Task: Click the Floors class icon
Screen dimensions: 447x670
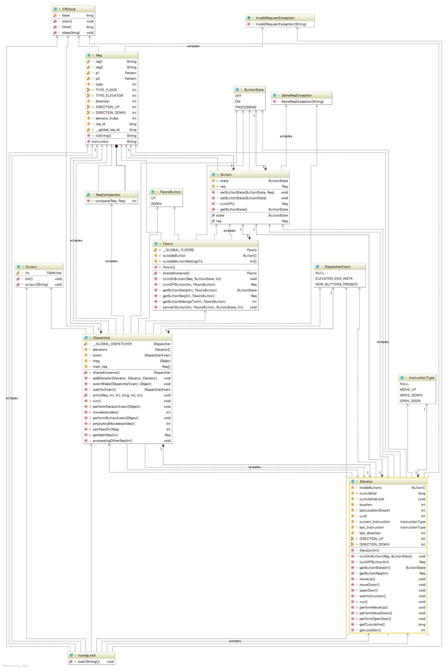Action: tap(156, 244)
